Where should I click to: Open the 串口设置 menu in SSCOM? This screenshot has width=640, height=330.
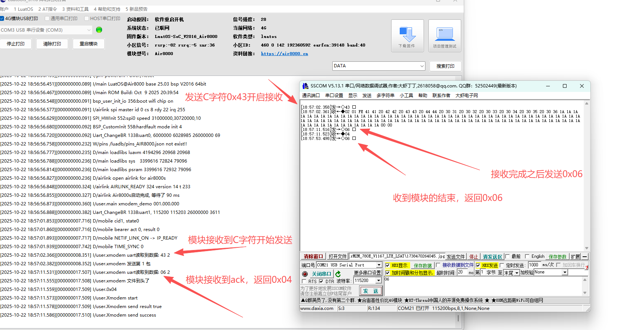[334, 96]
